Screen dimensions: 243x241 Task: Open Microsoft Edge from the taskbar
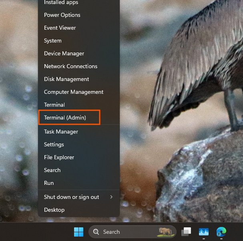[x=221, y=232]
